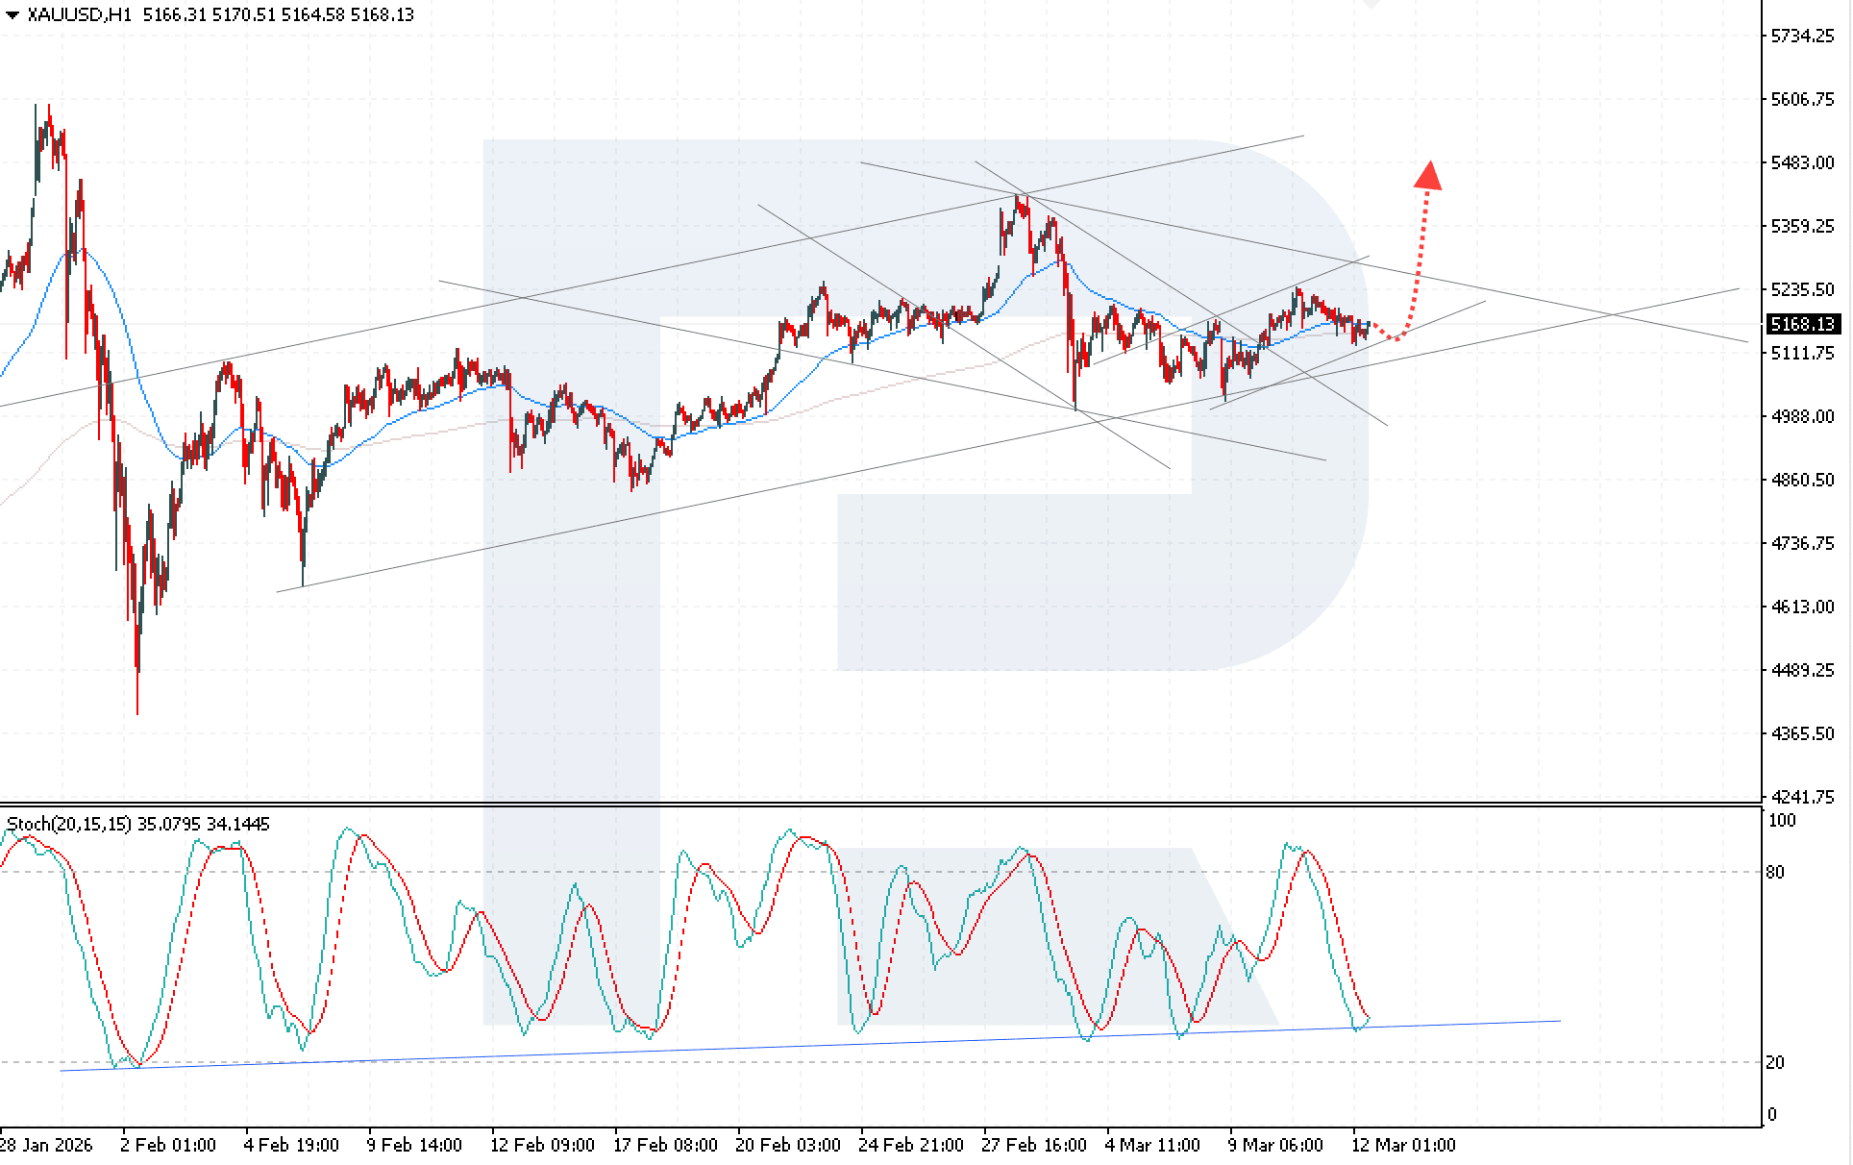
Task: Click the 17 Feb 08:00 time label
Action: (x=665, y=1145)
